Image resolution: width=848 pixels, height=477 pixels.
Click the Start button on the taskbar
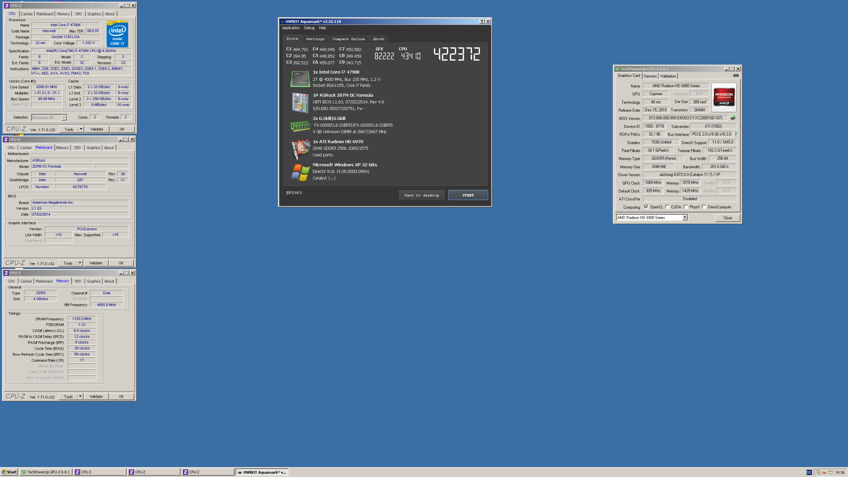coord(9,472)
